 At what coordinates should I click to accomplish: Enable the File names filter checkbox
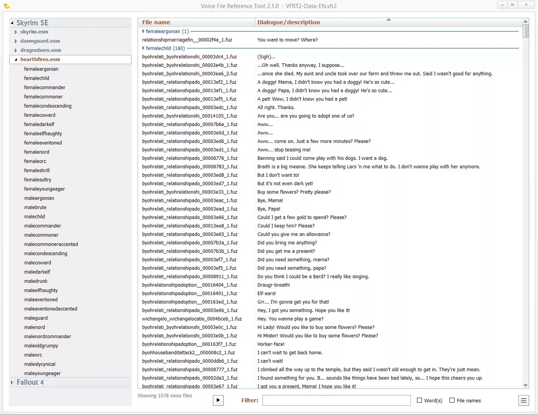point(452,400)
